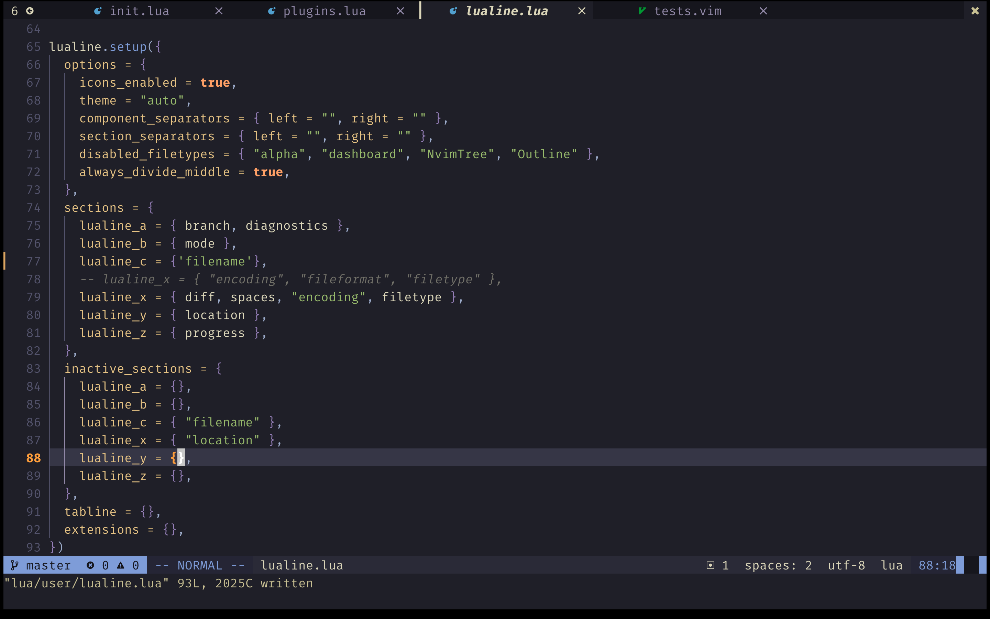Click the master branch name in statusline
The height and width of the screenshot is (619, 990).
coord(48,565)
